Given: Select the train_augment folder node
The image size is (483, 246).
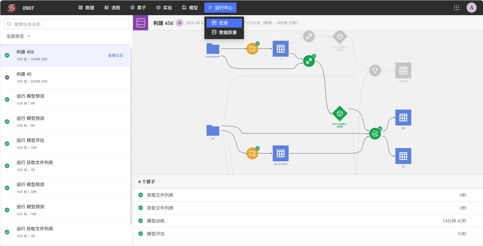Looking at the screenshot, I should click(x=213, y=48).
